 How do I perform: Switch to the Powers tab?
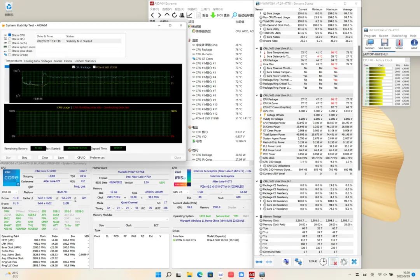point(58,61)
